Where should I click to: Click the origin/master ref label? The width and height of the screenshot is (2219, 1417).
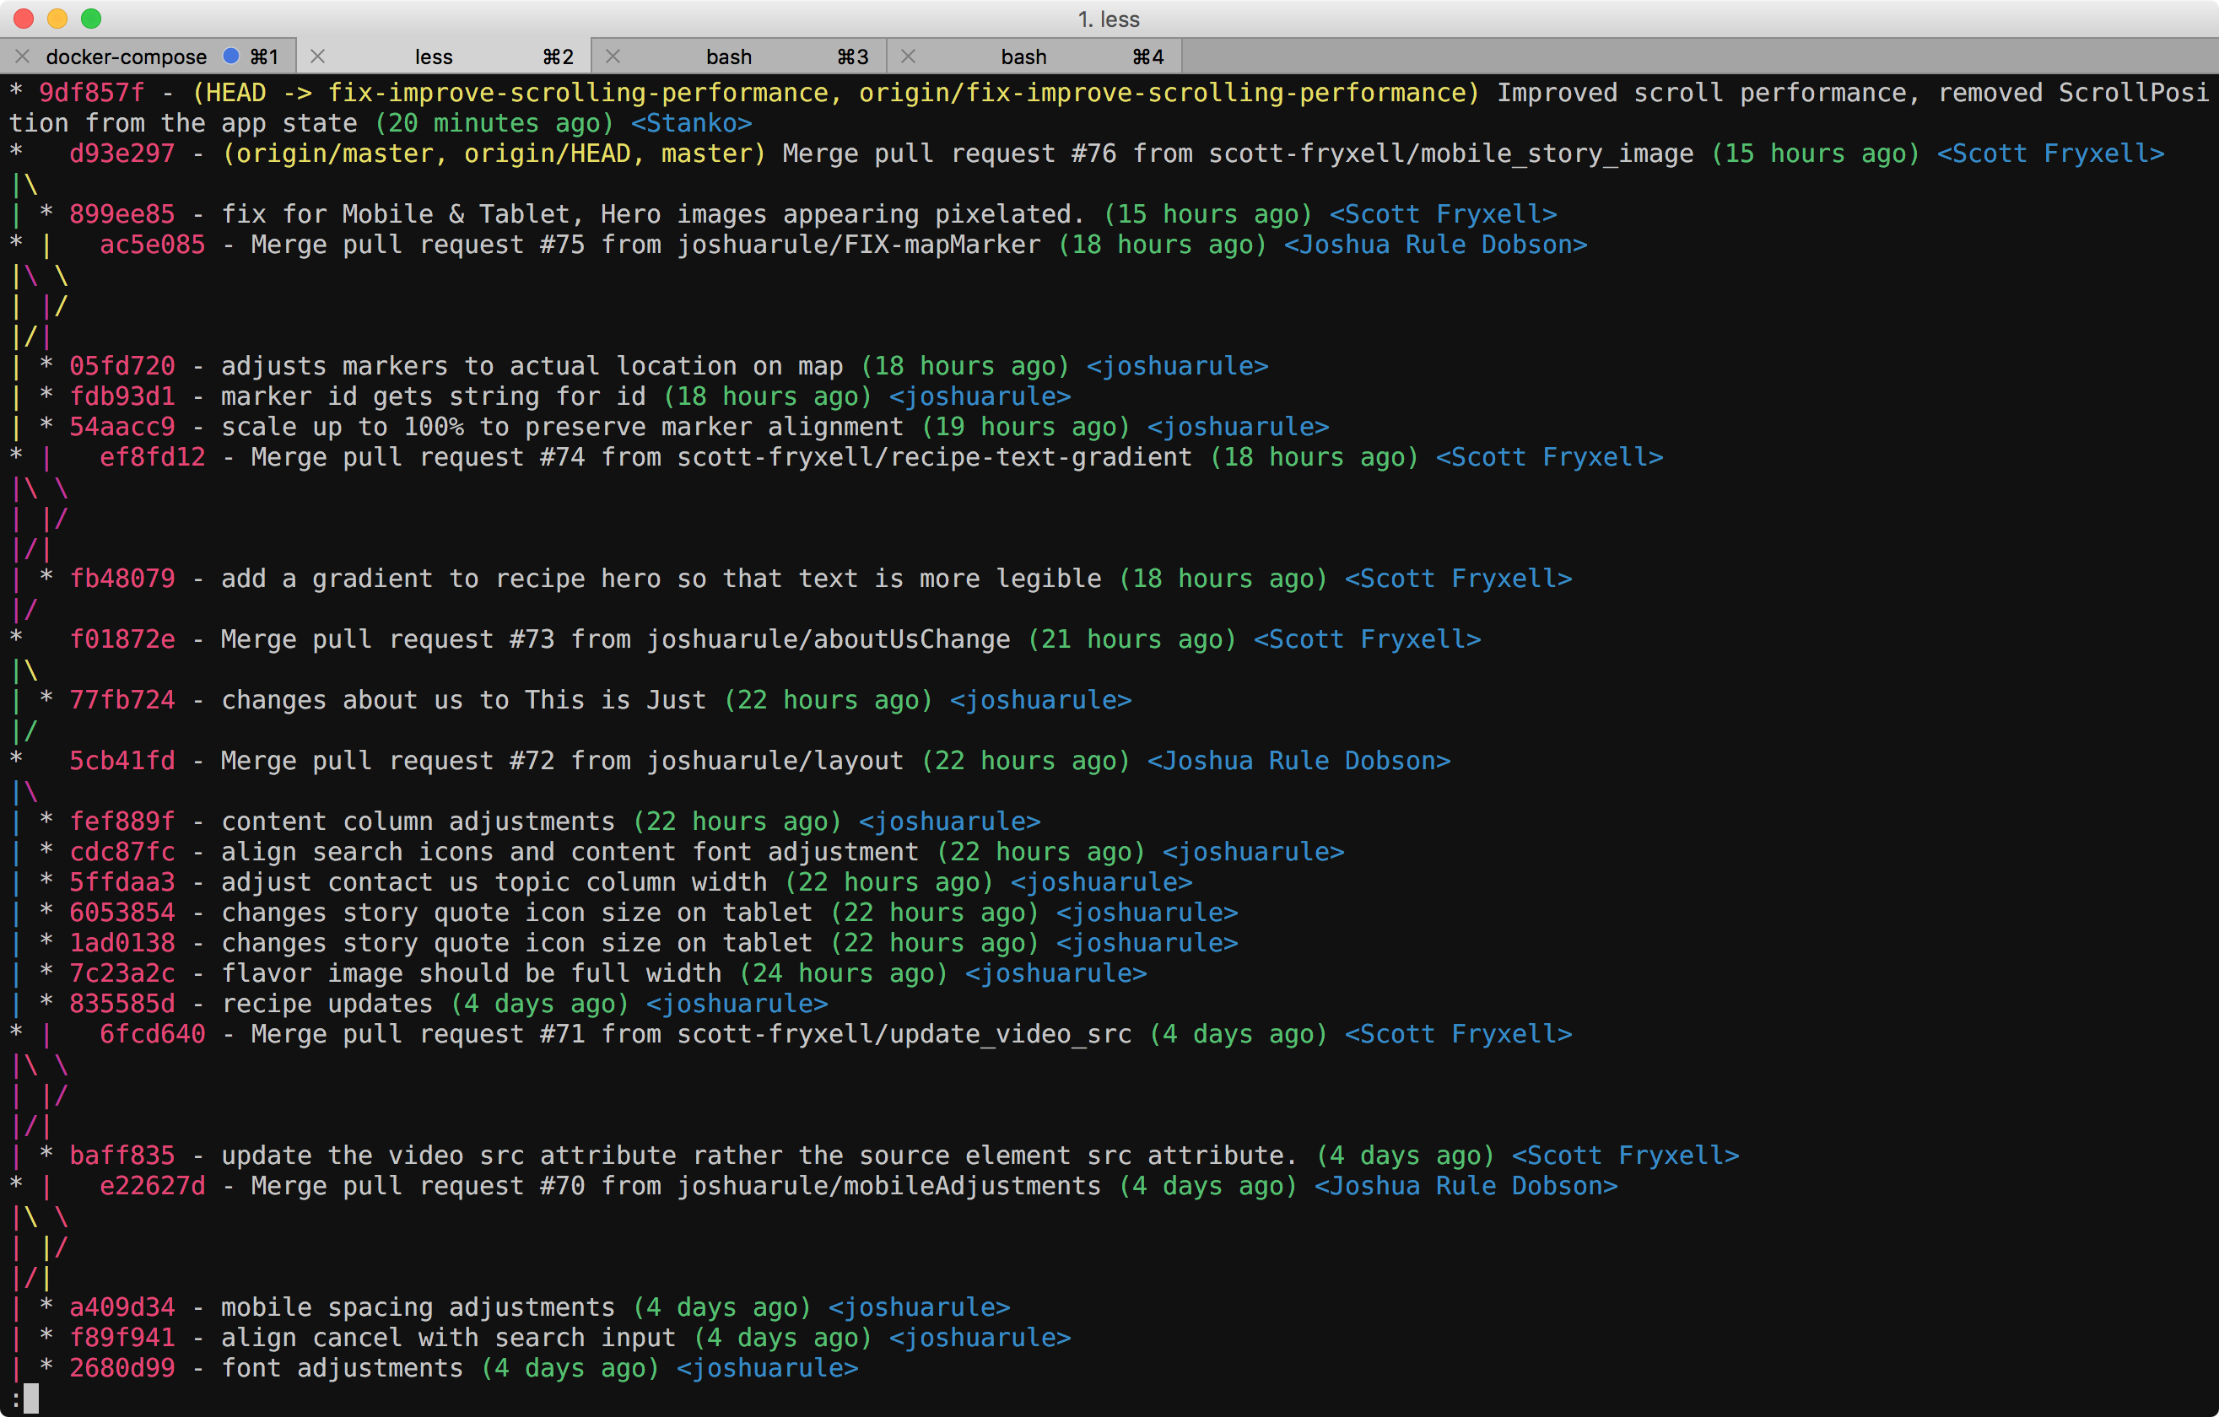[x=334, y=154]
